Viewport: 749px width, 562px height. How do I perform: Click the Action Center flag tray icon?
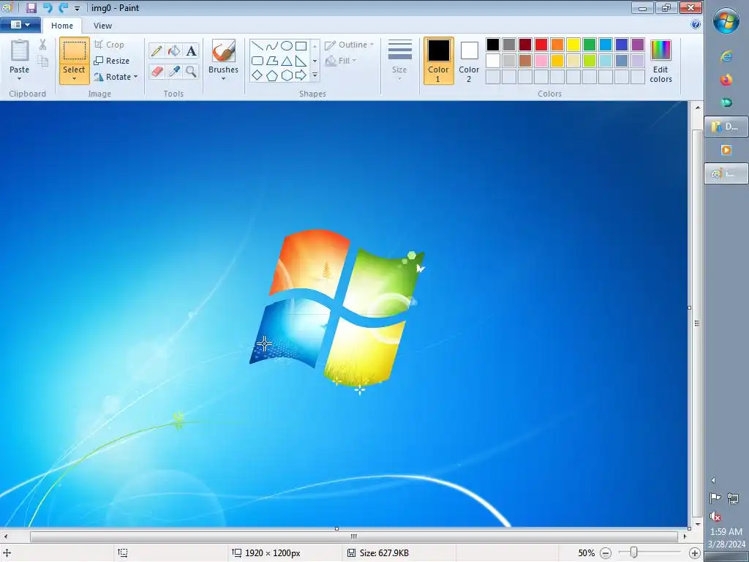[x=715, y=498]
